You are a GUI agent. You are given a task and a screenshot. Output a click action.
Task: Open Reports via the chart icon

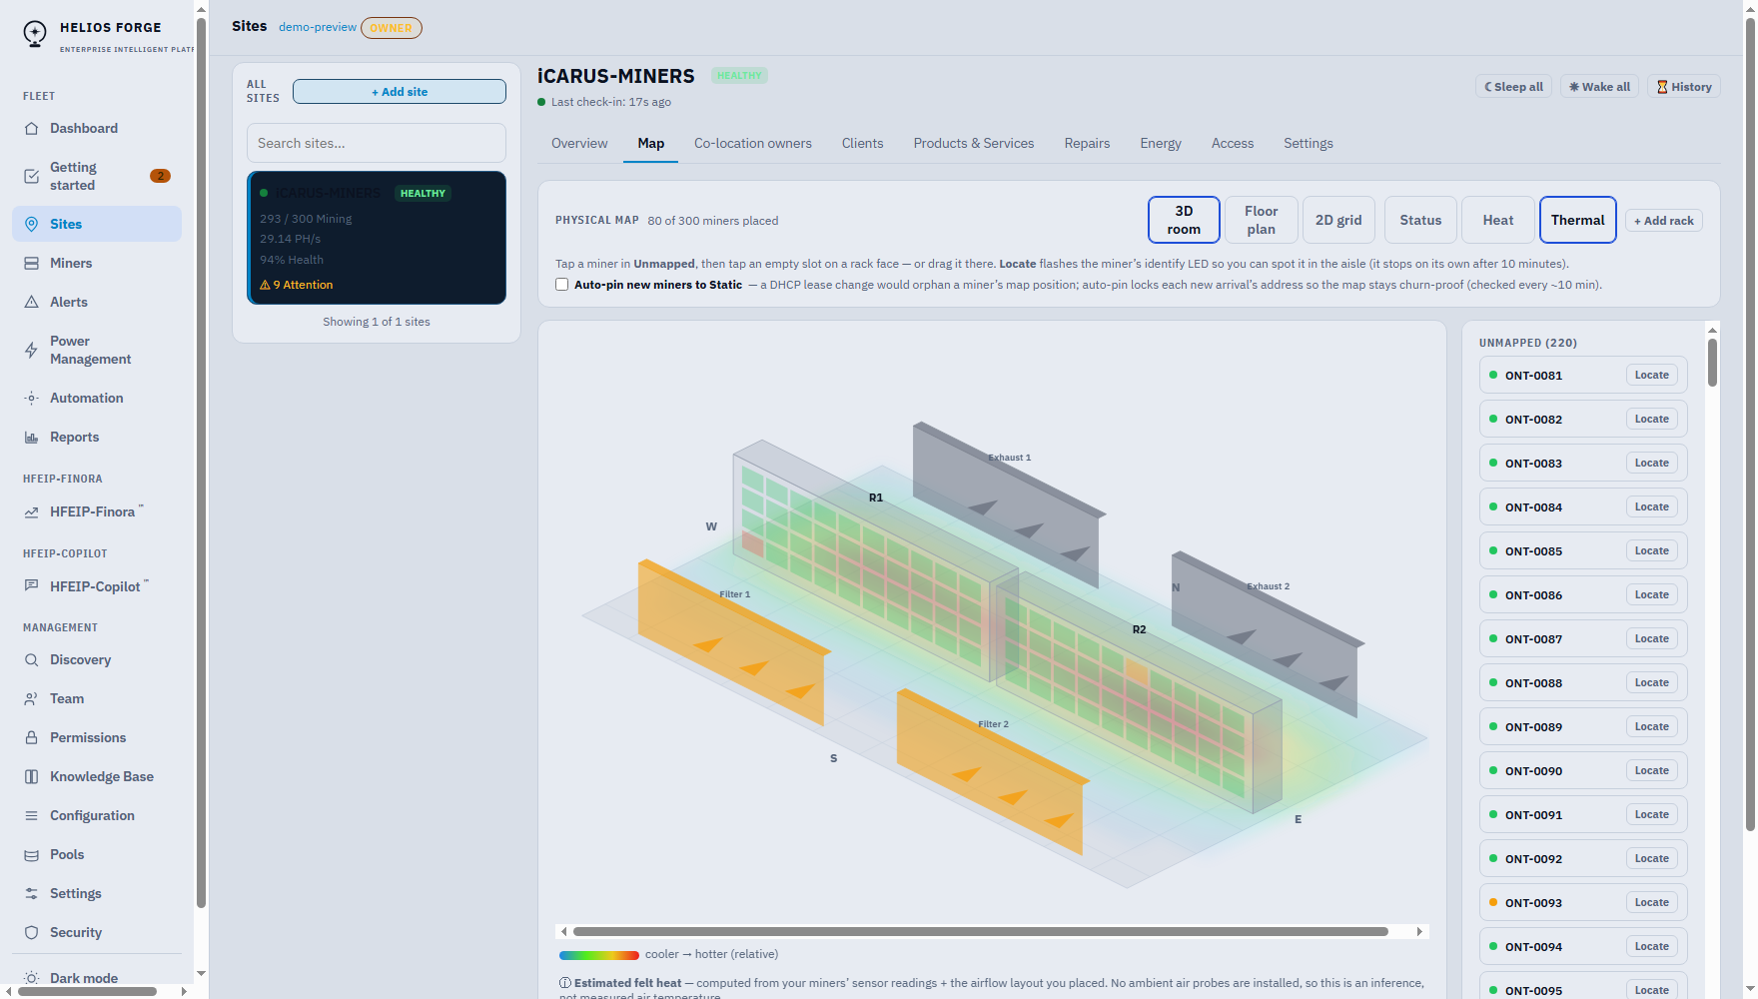(x=31, y=437)
